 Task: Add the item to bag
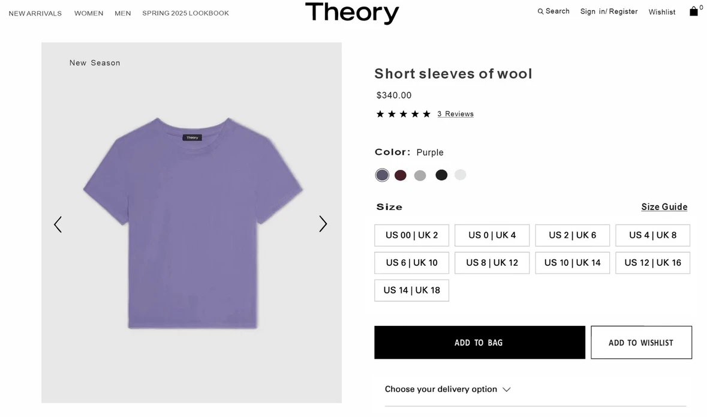[479, 343]
